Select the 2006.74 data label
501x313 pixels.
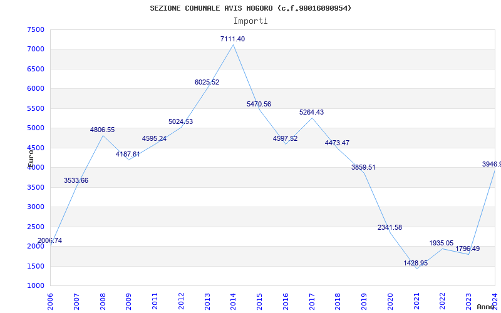click(x=50, y=240)
